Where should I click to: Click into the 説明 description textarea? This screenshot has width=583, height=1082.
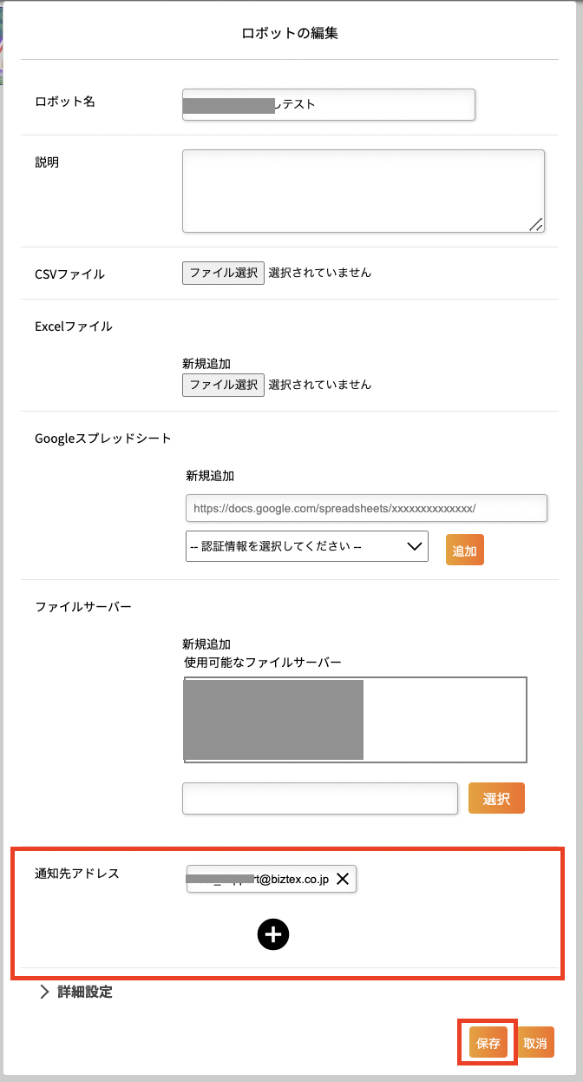364,191
